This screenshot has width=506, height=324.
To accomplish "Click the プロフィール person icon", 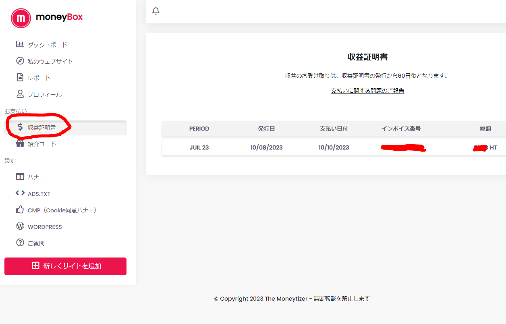I will 20,94.
